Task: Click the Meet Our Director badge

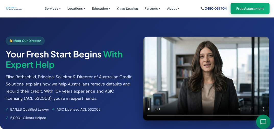Action: (x=25, y=41)
